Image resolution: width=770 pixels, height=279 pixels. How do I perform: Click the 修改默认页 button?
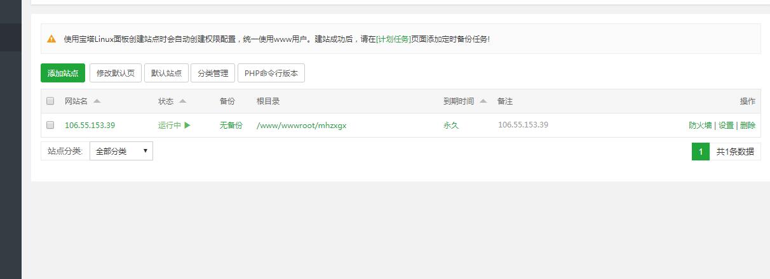coord(115,74)
